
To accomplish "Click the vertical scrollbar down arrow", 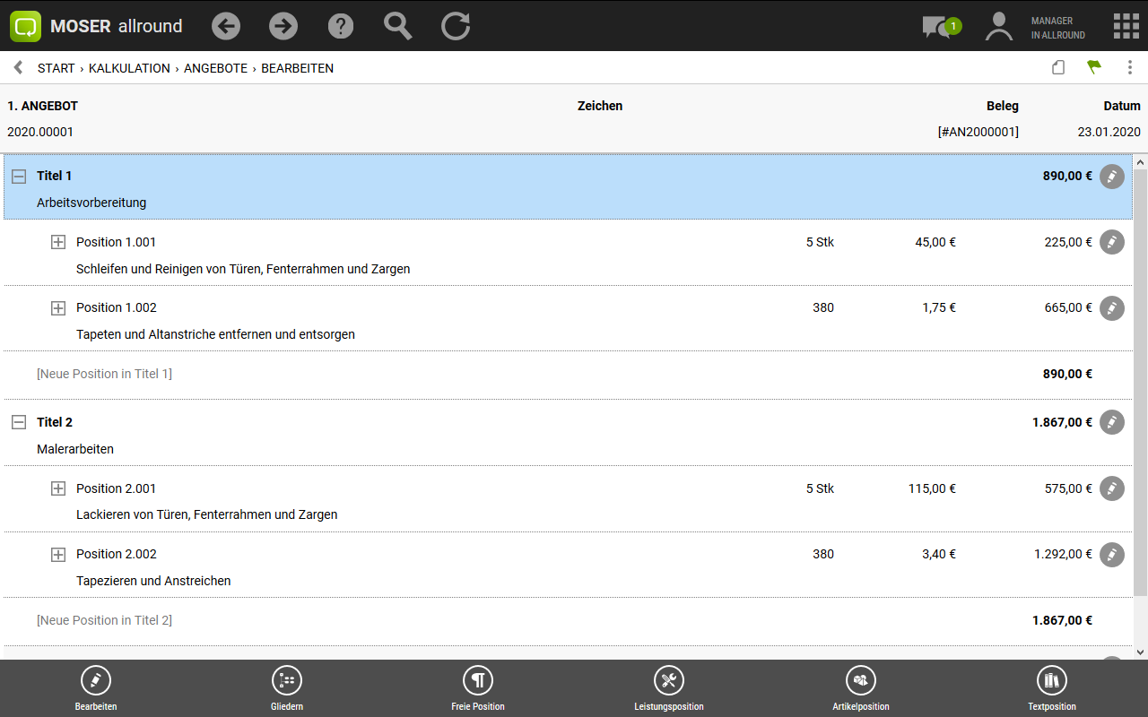I will [x=1140, y=652].
